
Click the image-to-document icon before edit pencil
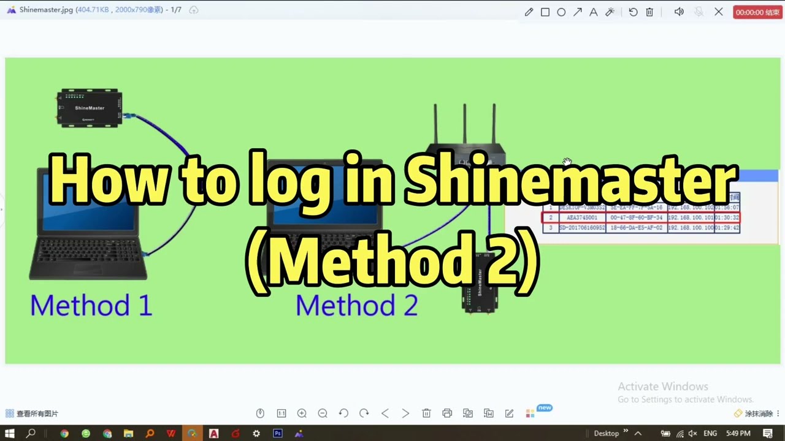tap(489, 413)
